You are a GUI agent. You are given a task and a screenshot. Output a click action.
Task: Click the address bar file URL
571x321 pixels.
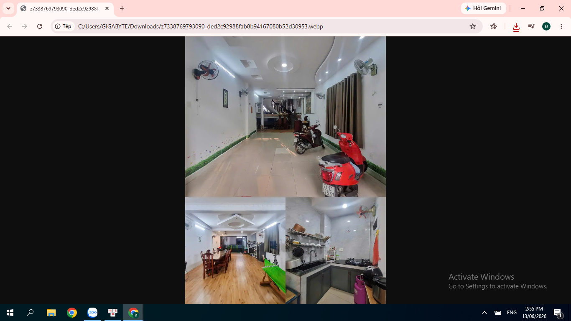pyautogui.click(x=201, y=26)
